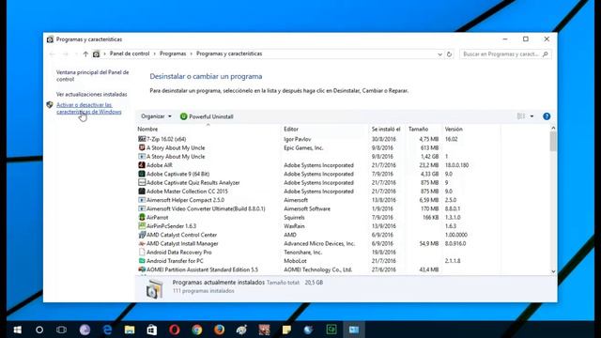Open Cortana search circle on taskbar

tap(39, 330)
